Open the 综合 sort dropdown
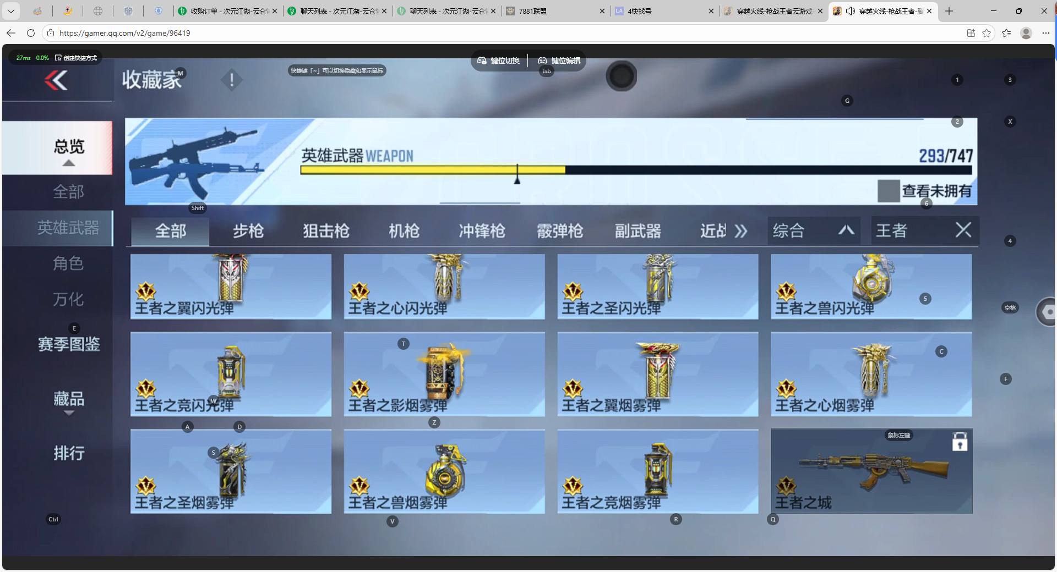 click(x=813, y=230)
